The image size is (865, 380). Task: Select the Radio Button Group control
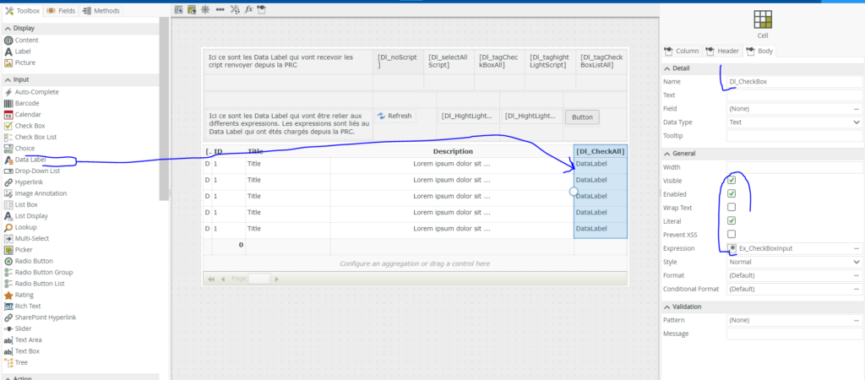pos(38,273)
